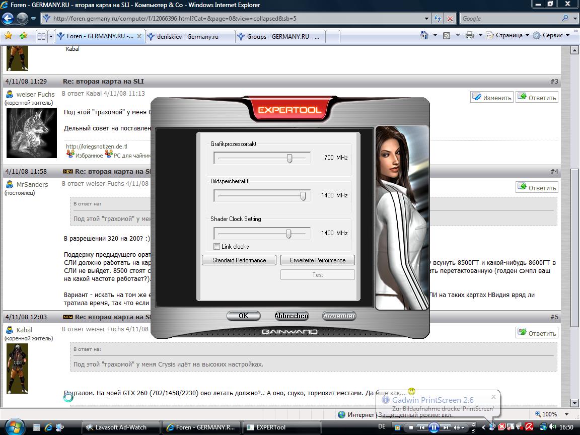Image resolution: width=580 pixels, height=435 pixels.
Task: Click 'Ответить' reply button on post #5
Action: tap(537, 333)
